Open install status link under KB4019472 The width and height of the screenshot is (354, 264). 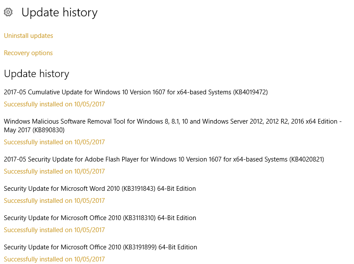(x=54, y=104)
